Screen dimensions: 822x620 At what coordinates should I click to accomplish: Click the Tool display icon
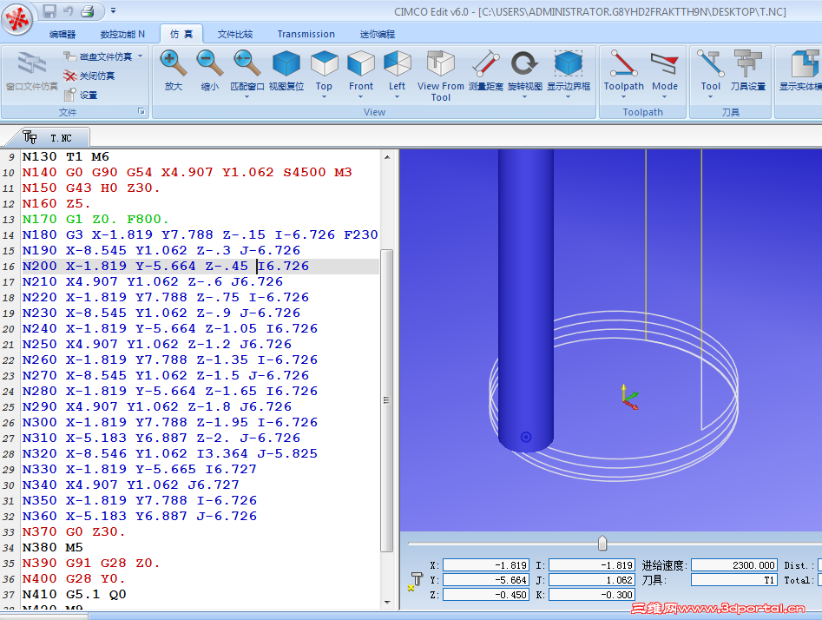[710, 63]
